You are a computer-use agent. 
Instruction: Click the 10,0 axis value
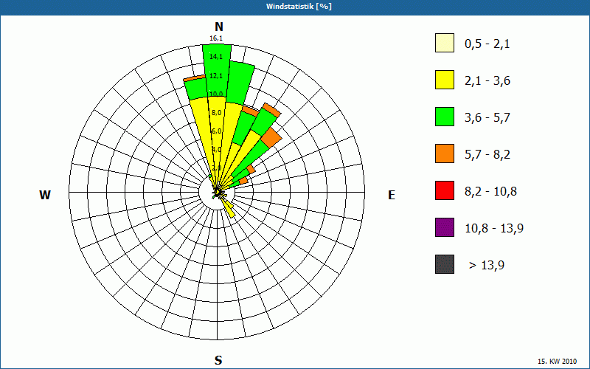(x=216, y=94)
